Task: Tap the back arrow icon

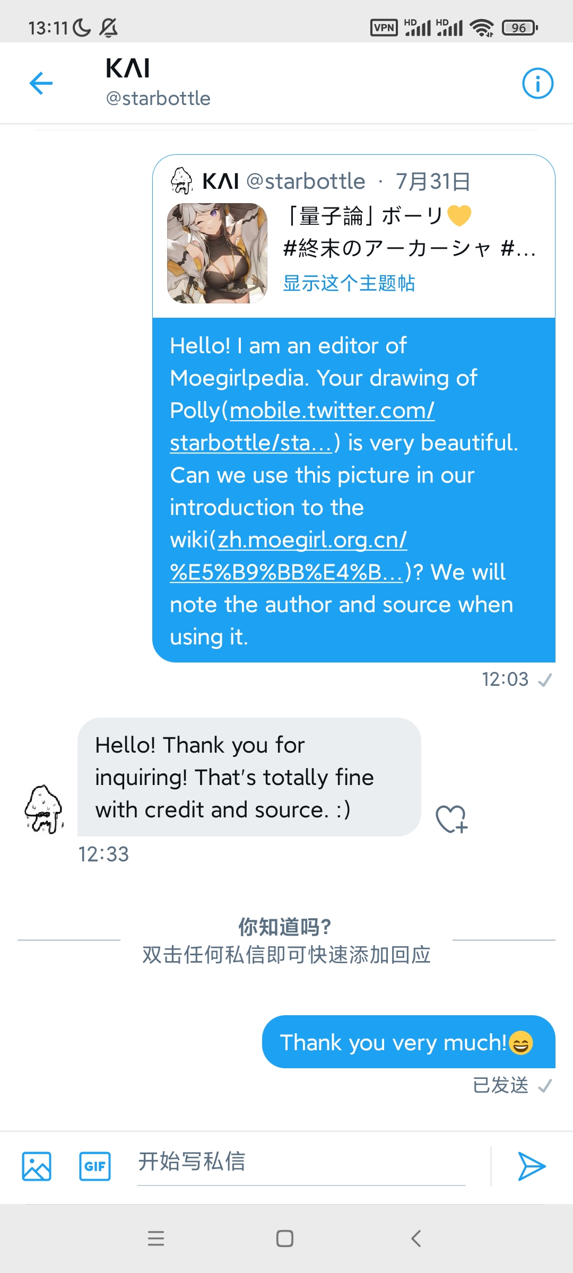Action: tap(41, 83)
